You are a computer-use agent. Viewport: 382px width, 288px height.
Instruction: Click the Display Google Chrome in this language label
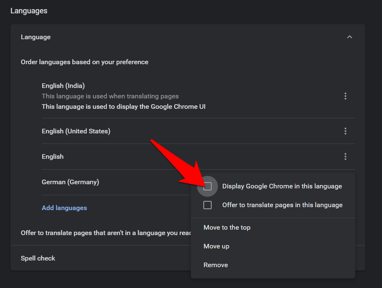point(282,186)
